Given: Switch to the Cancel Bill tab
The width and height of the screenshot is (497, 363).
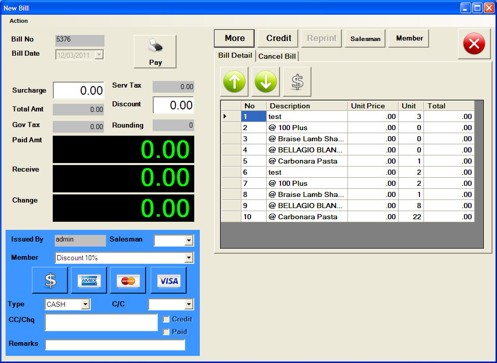Looking at the screenshot, I should click(x=277, y=56).
